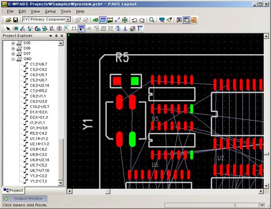This screenshot has width=271, height=209.
Task: Select pin pair U4.8-U2.14
Action: click(39, 160)
